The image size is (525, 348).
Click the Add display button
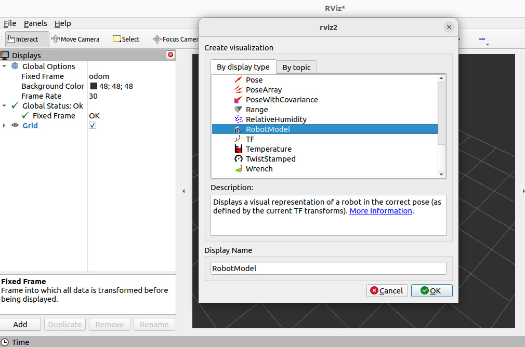[x=20, y=324]
